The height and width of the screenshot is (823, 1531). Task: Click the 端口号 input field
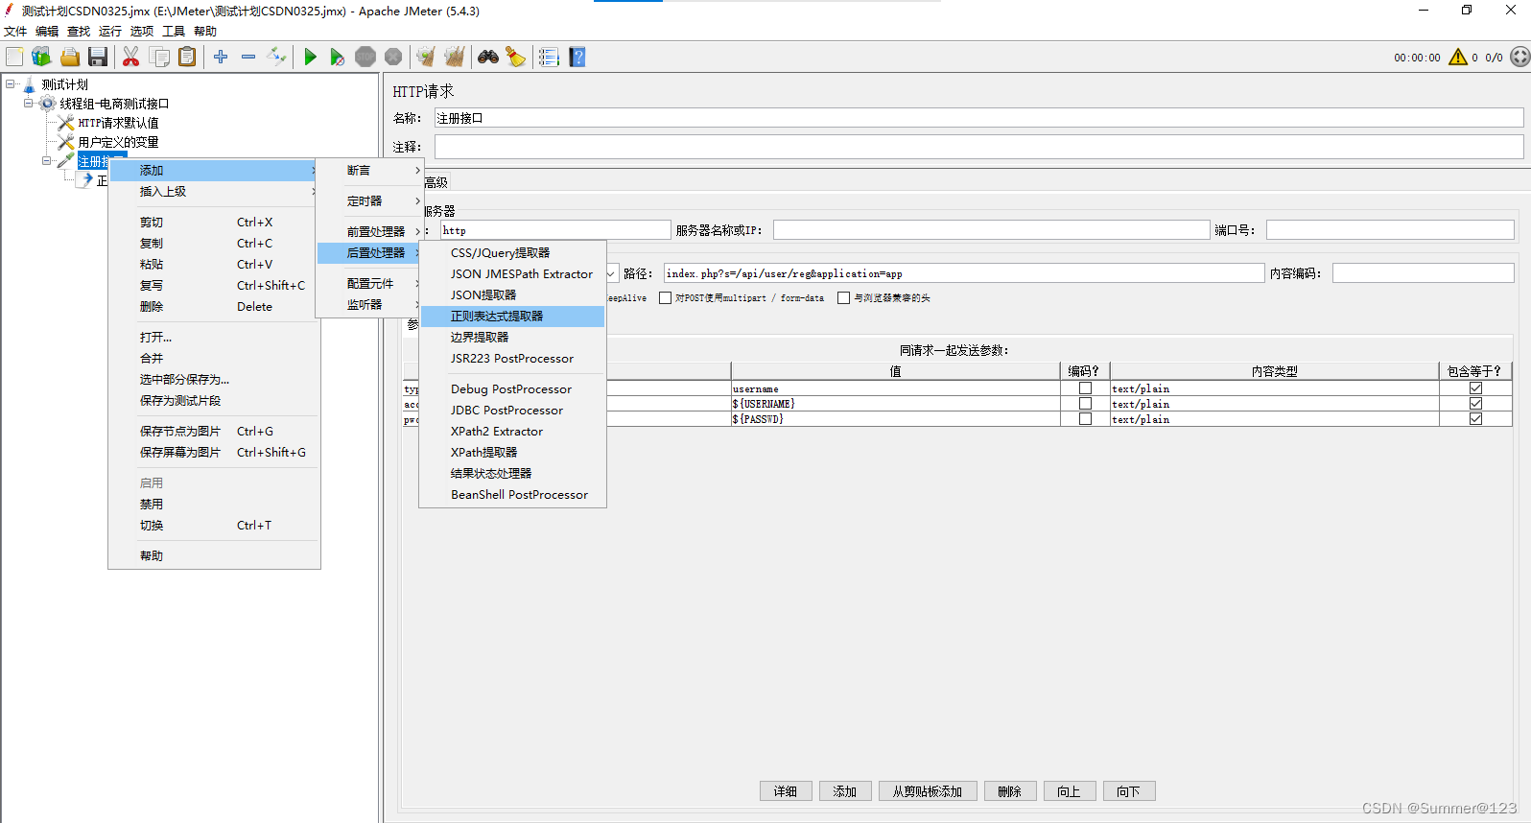(x=1390, y=230)
